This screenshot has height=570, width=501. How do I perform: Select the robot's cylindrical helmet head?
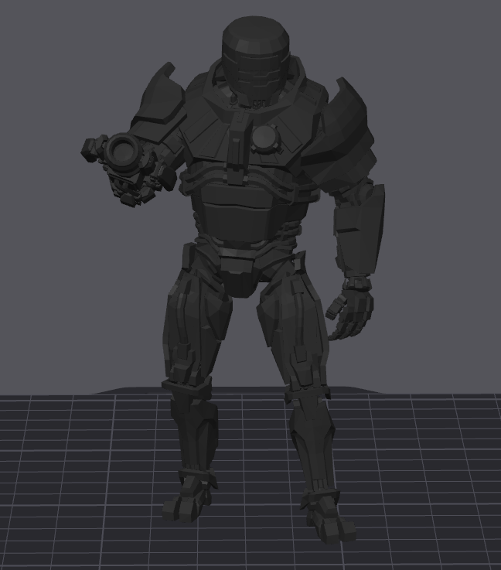256,60
